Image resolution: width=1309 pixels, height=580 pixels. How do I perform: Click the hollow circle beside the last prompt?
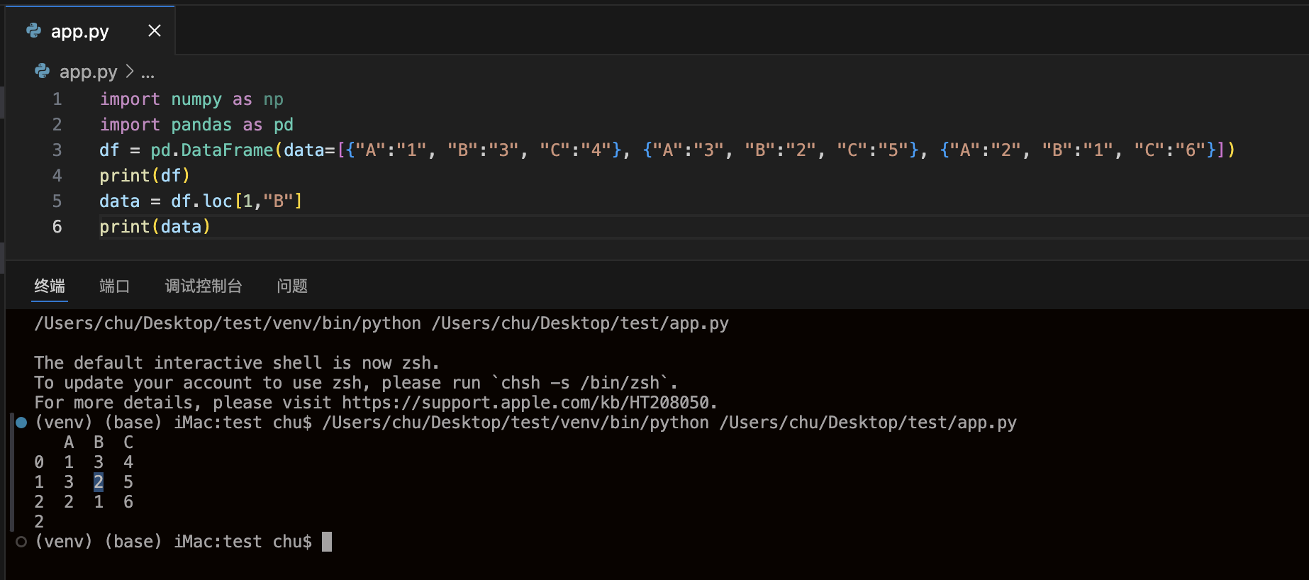(21, 542)
